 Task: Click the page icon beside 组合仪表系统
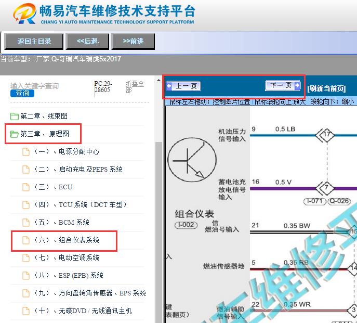[26, 240]
